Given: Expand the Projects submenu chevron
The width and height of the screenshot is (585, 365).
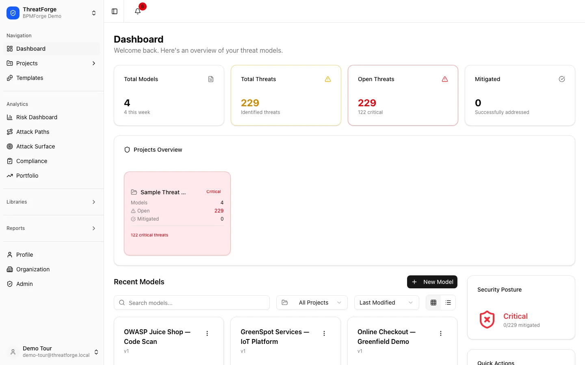Looking at the screenshot, I should [x=94, y=63].
